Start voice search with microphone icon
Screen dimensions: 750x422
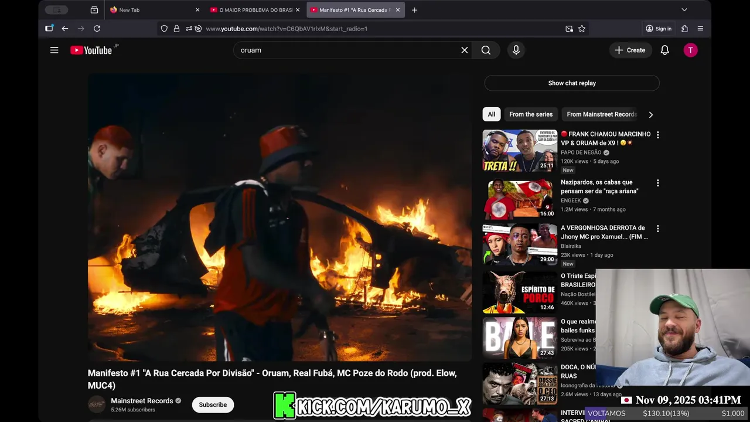516,50
